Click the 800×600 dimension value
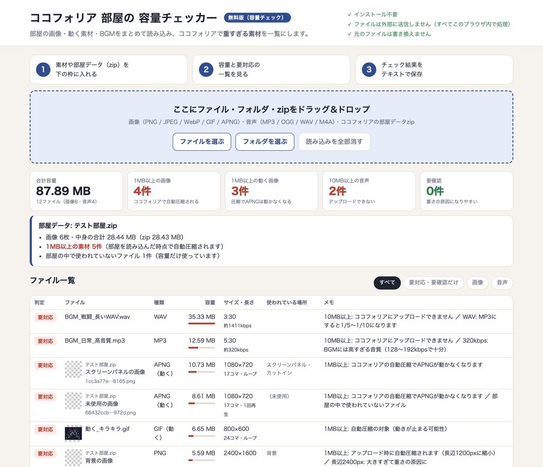 [x=236, y=429]
